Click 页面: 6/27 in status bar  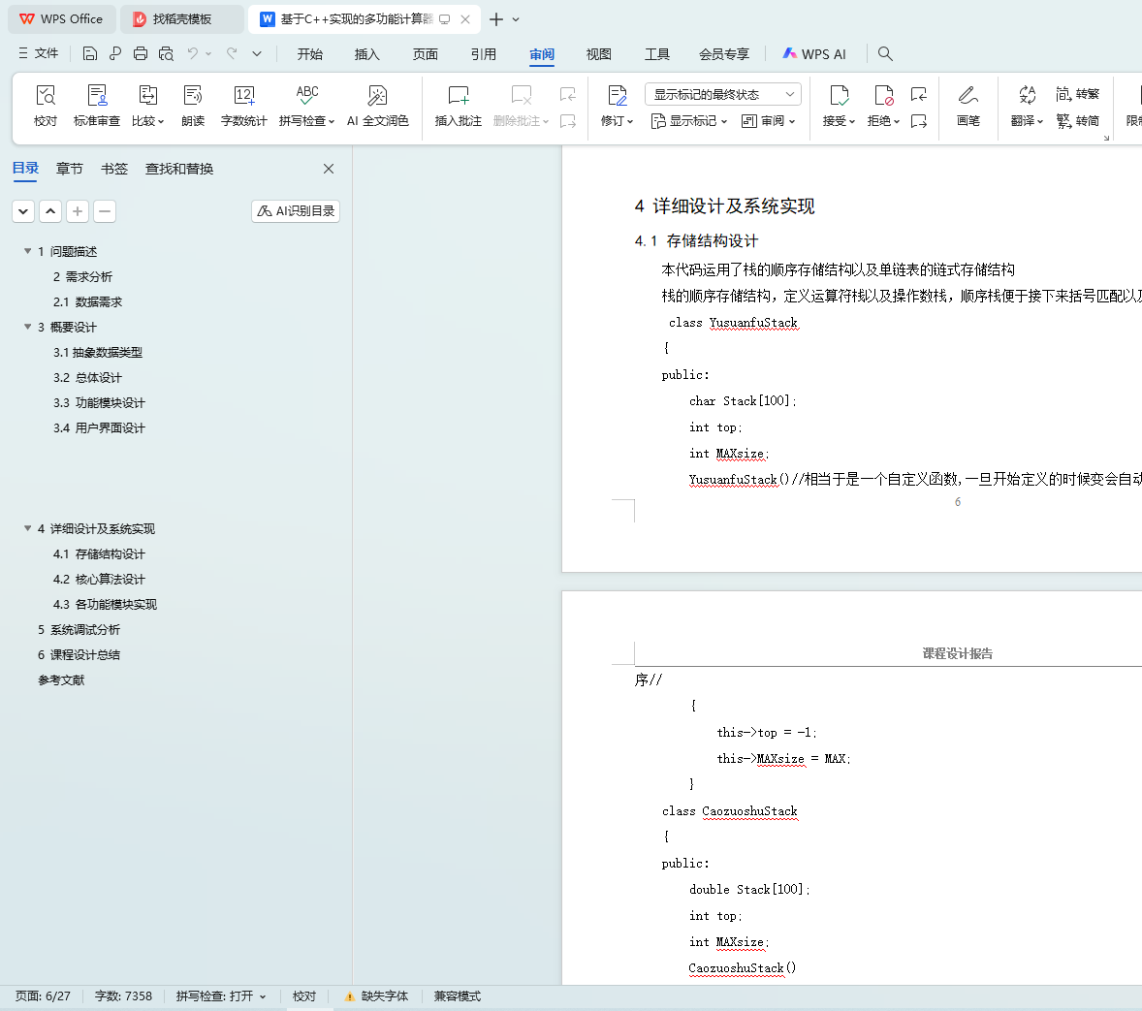(43, 996)
